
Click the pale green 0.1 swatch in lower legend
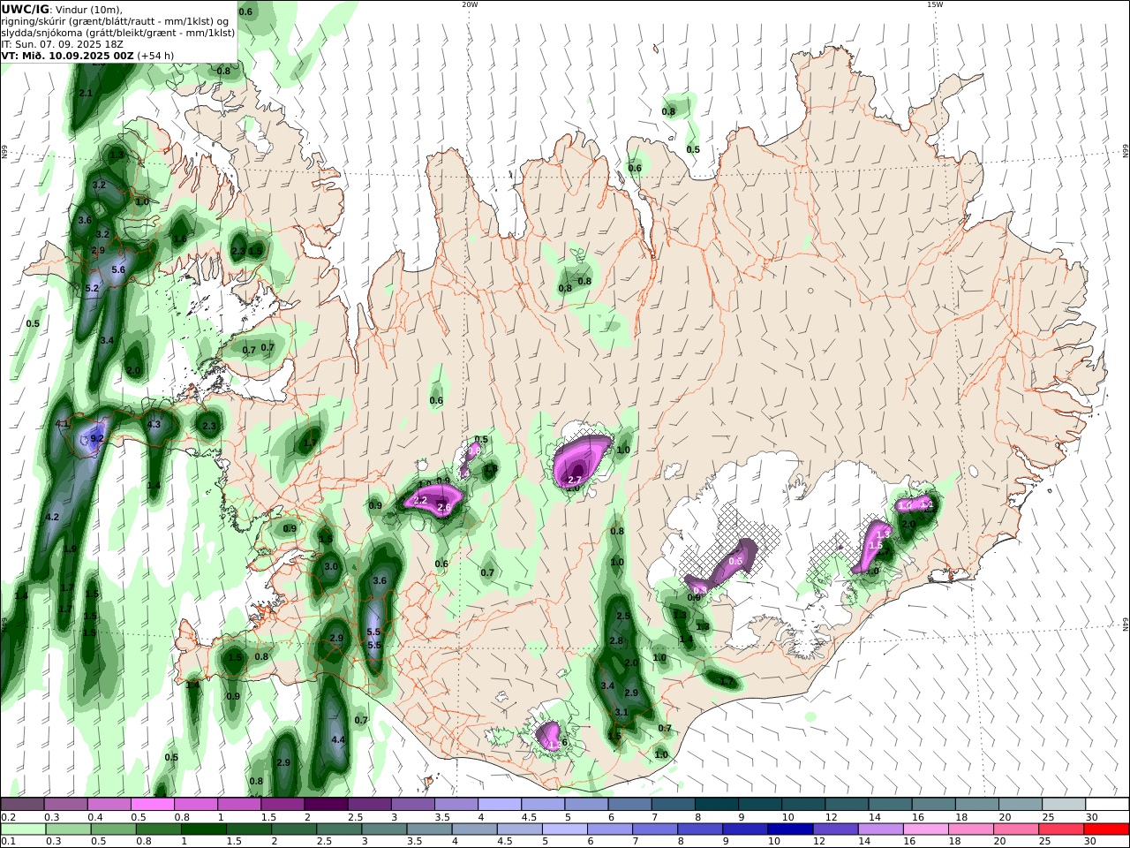tap(23, 829)
